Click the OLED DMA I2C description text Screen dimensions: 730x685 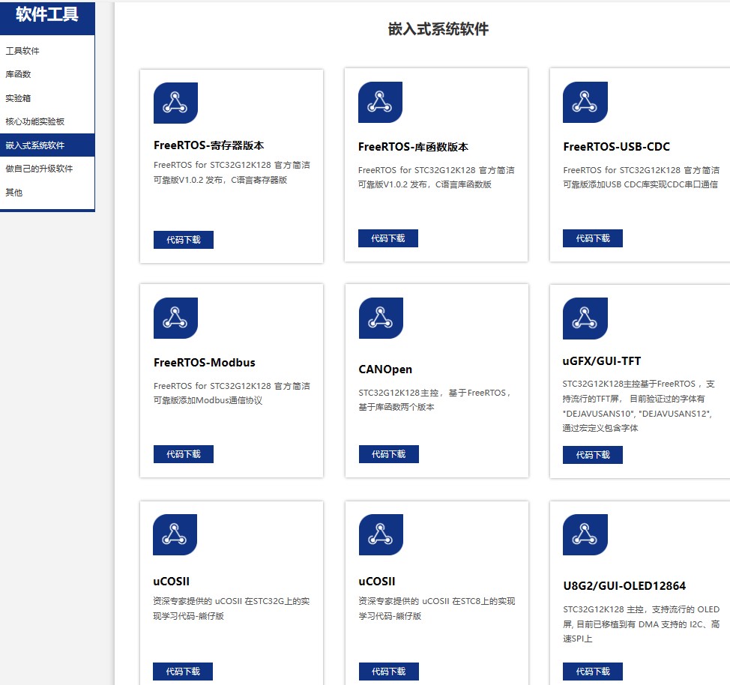point(641,624)
